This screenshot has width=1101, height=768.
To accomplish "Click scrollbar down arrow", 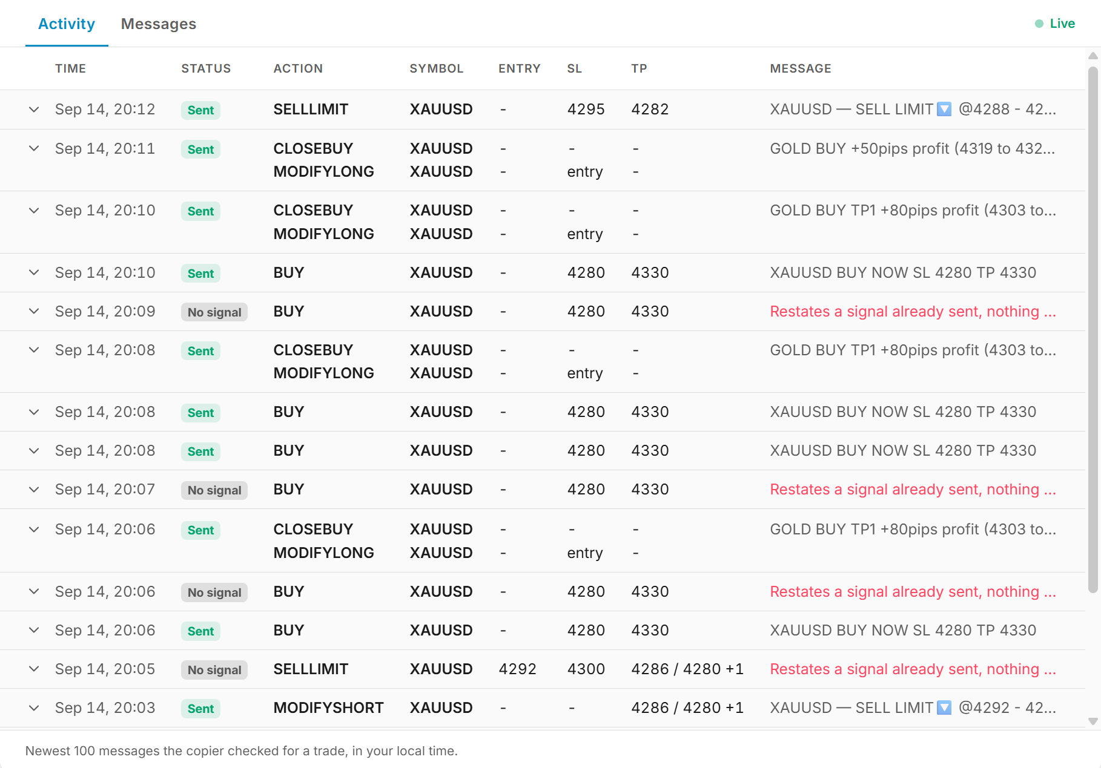I will point(1093,721).
